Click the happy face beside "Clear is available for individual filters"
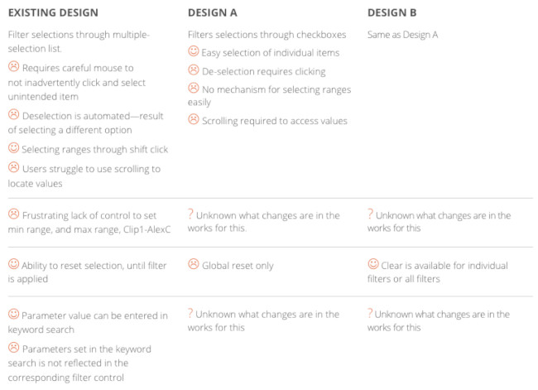Image resolution: width=538 pixels, height=390 pixels. tap(373, 265)
